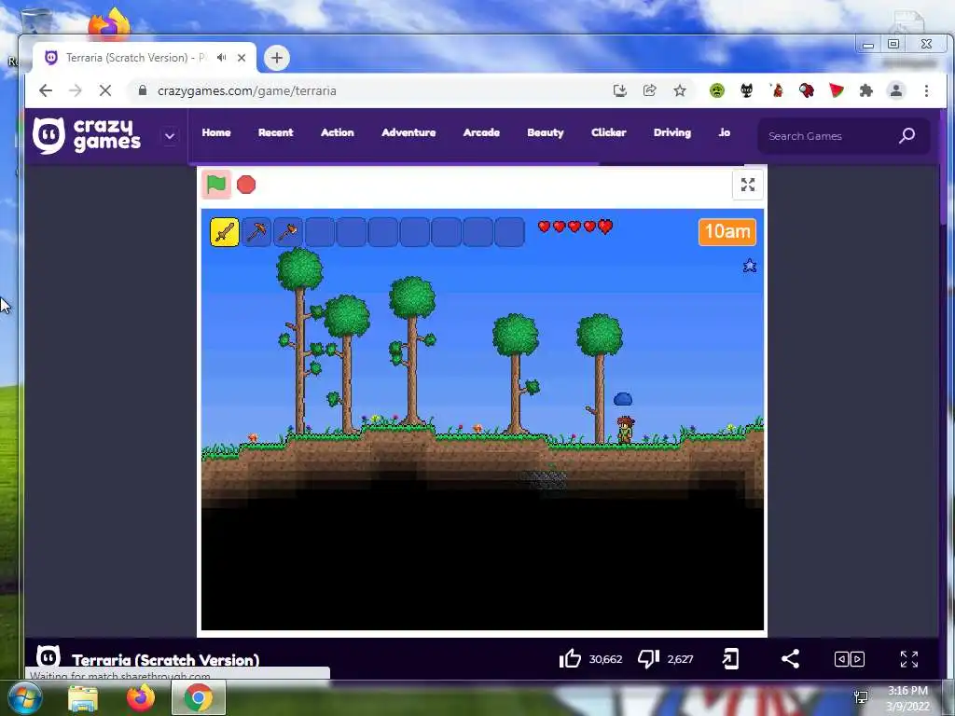Open File Explorer from taskbar
This screenshot has width=955, height=716.
coord(83,698)
